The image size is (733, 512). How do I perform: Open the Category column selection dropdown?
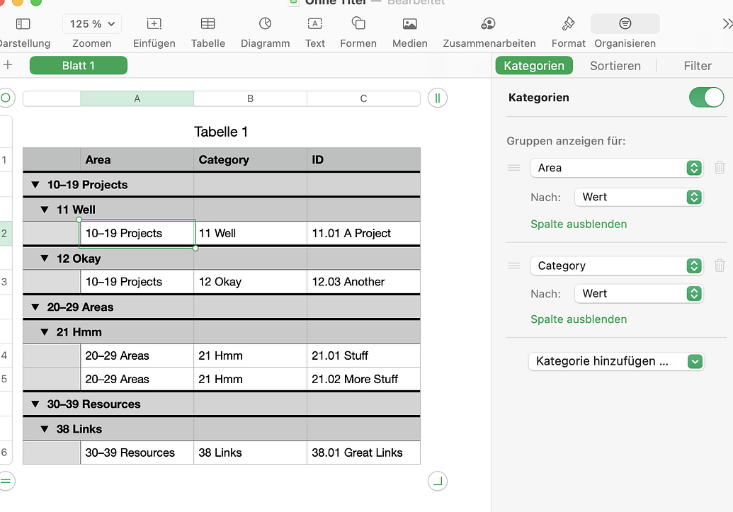[616, 266]
